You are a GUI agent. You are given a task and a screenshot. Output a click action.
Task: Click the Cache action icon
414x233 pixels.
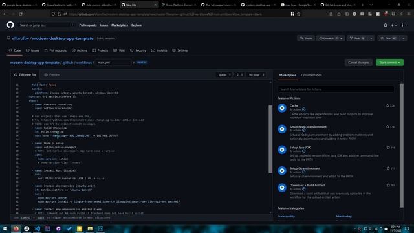[282, 108]
